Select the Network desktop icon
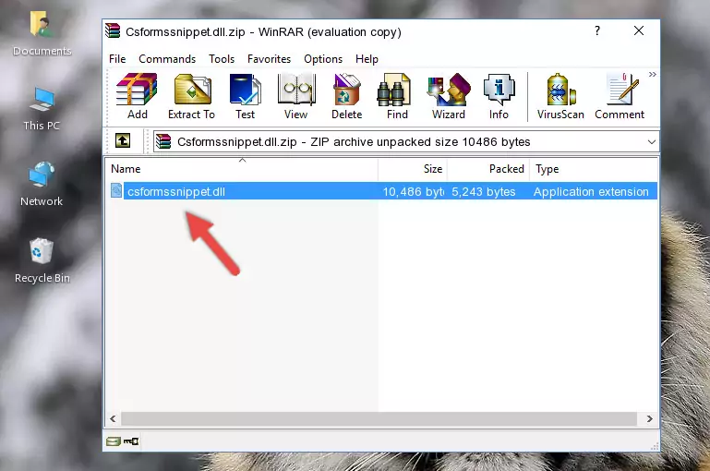710x471 pixels. pos(42,185)
